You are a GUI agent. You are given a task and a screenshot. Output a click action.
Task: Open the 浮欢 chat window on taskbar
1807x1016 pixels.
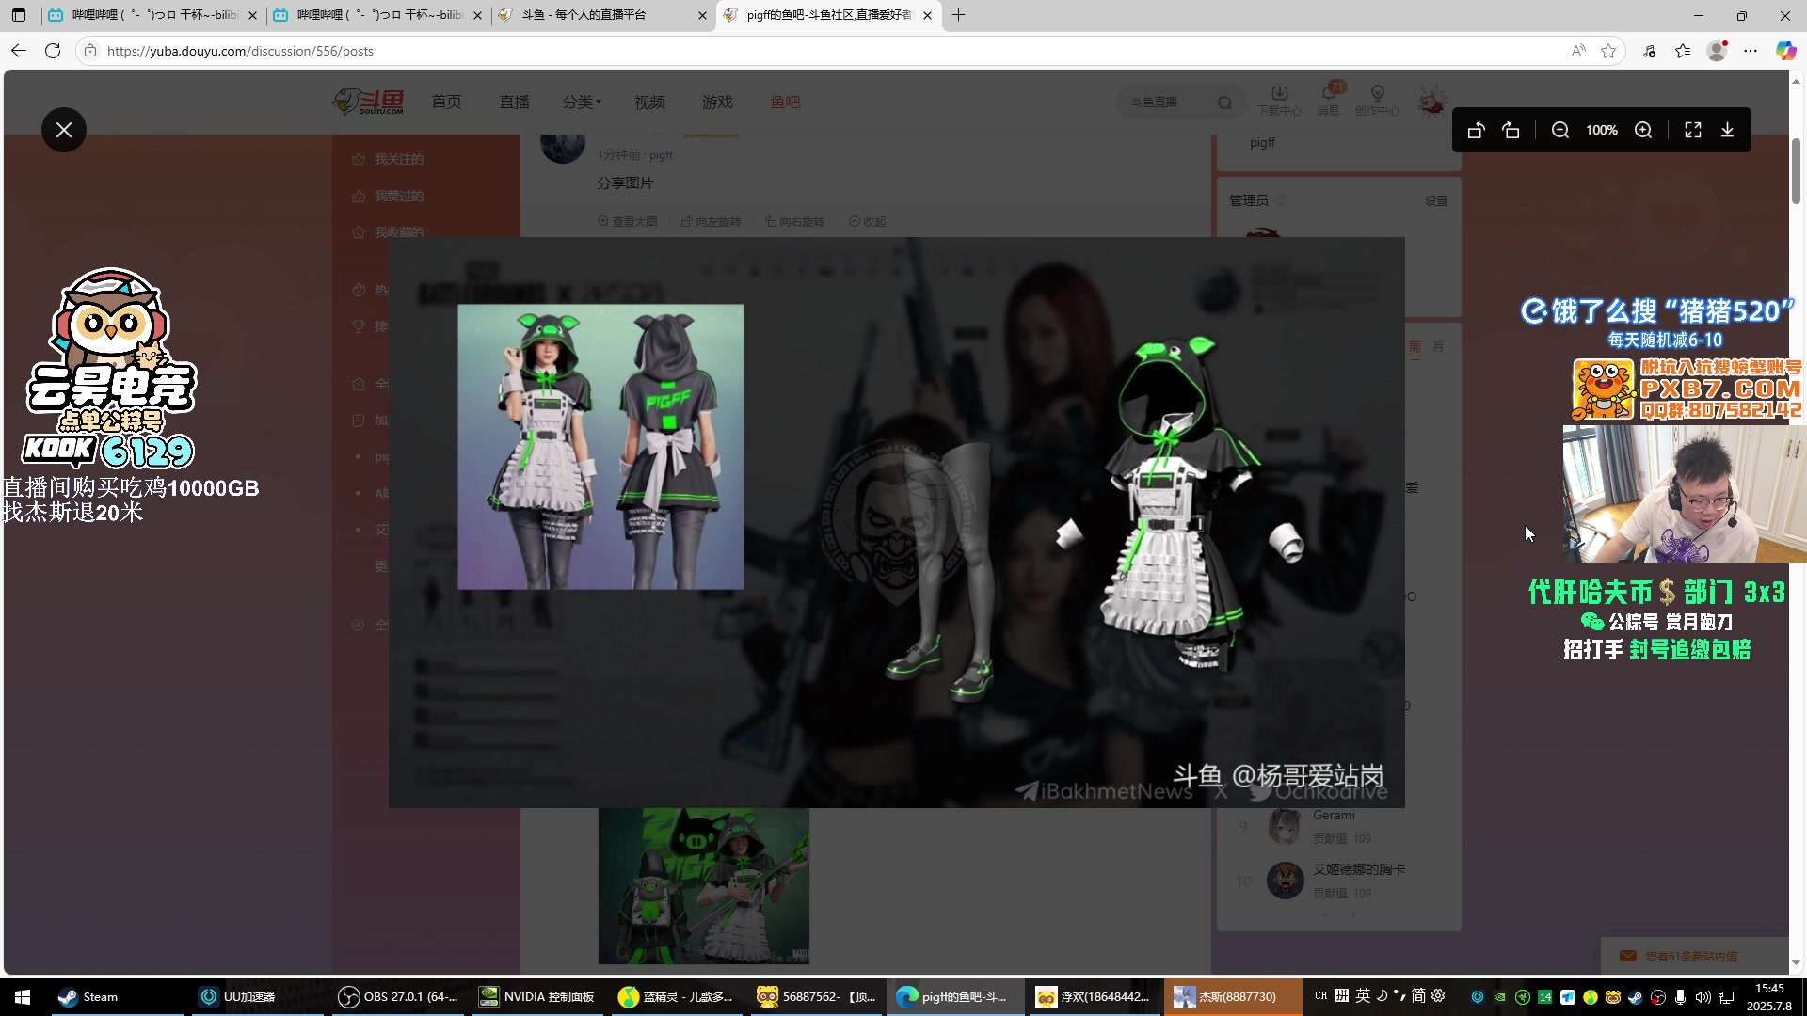(x=1095, y=996)
